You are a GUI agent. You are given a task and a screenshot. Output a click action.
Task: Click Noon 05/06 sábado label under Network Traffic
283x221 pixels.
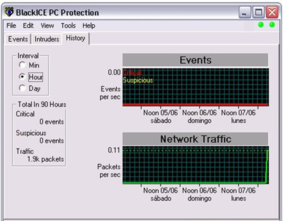click(x=160, y=194)
